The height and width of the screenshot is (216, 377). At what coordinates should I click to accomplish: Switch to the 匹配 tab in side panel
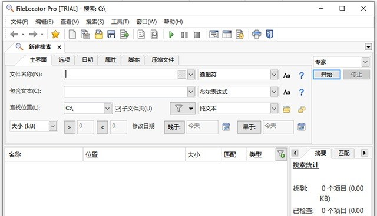344,153
